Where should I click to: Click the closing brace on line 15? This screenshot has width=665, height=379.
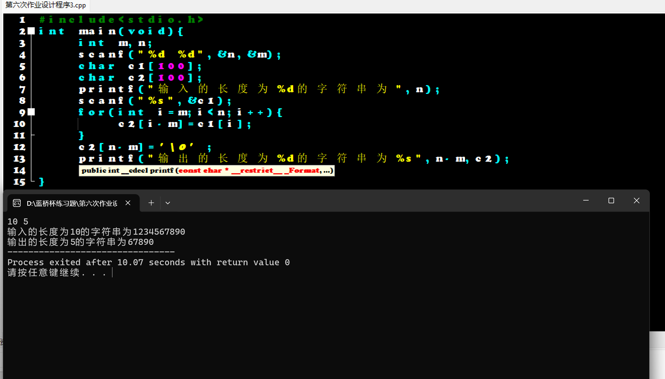[41, 182]
